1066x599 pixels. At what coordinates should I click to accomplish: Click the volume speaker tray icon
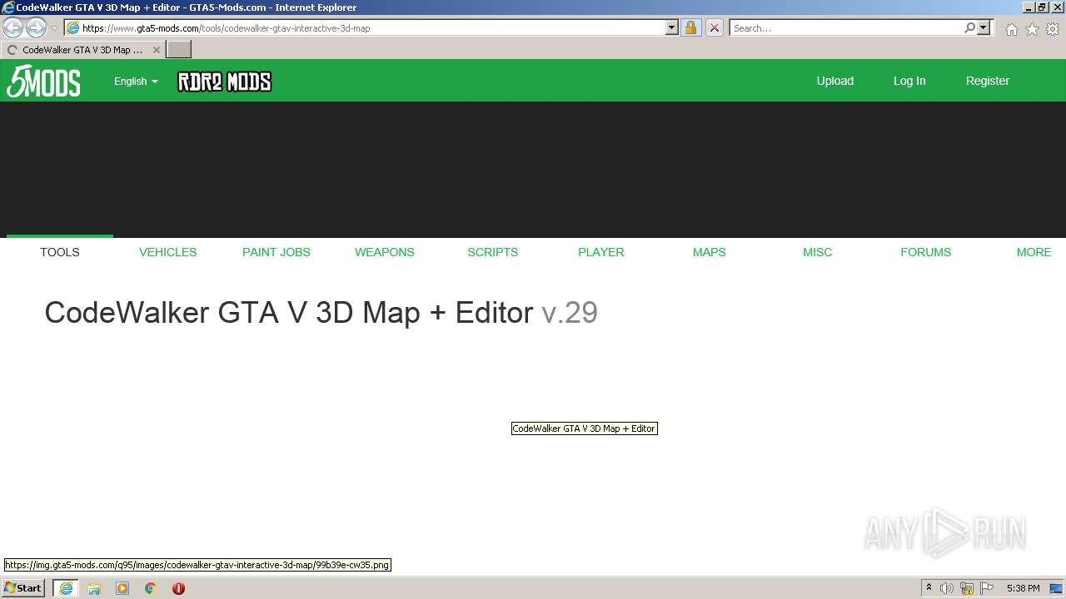point(947,588)
